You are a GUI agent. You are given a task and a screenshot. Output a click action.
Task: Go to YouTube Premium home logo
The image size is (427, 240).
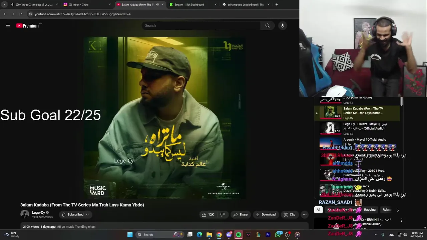pyautogui.click(x=28, y=26)
